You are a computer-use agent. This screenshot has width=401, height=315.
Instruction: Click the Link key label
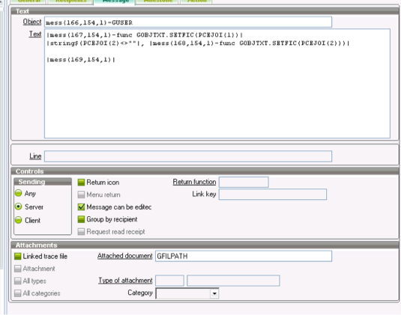204,194
